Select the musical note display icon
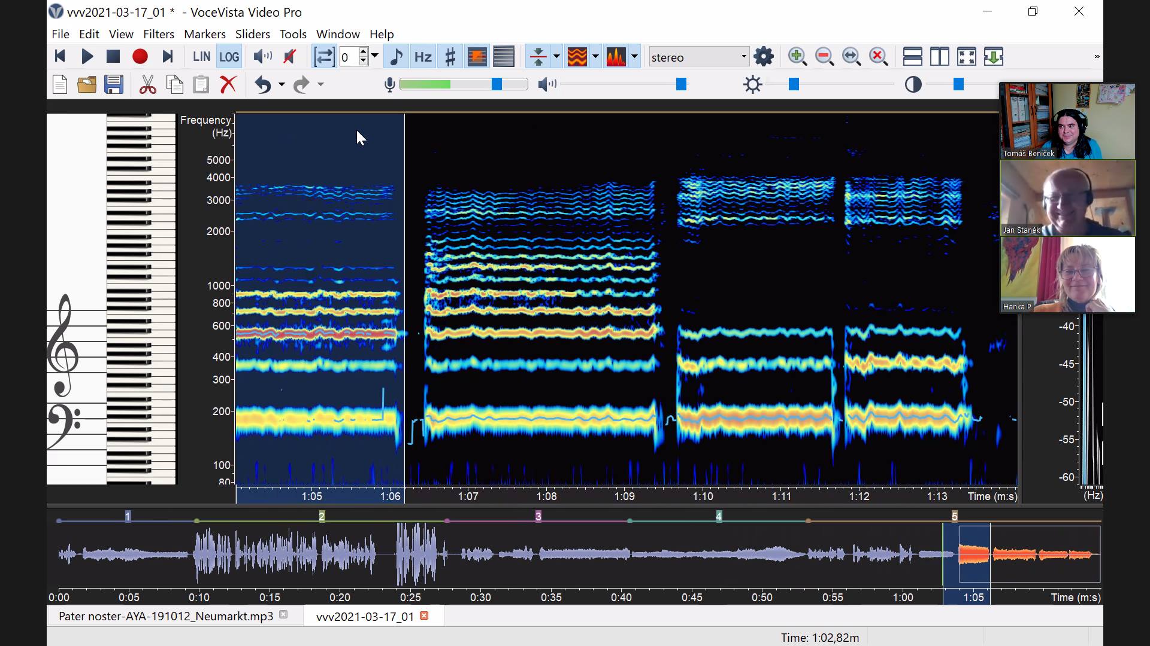 pos(396,57)
